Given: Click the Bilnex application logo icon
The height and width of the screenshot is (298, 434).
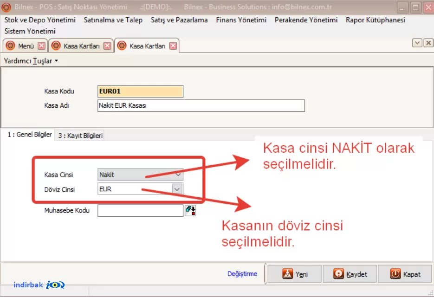Looking at the screenshot, I should point(6,7).
